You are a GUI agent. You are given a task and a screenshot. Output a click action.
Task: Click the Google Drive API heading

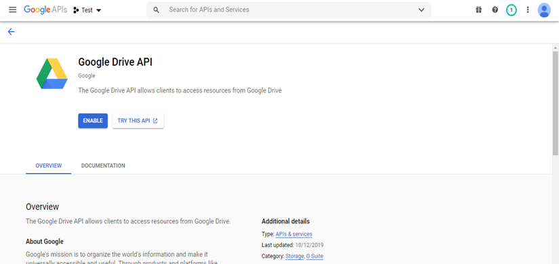[x=115, y=62]
